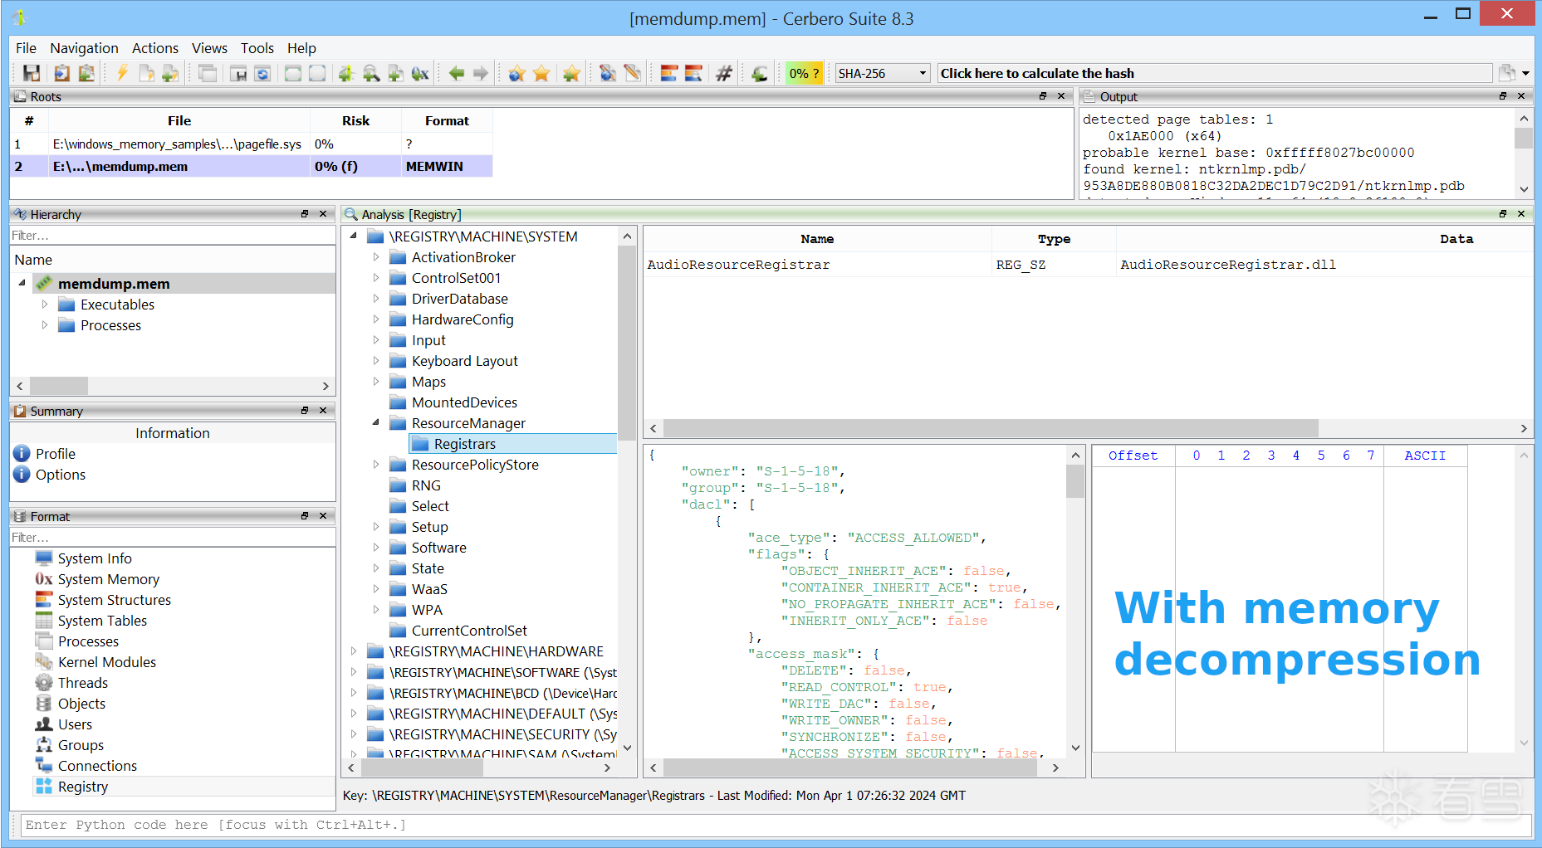Click here to calculate the hash

[1215, 73]
